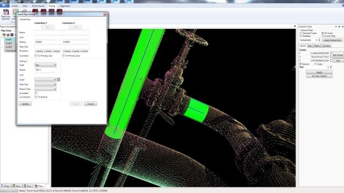344x193 pixels.
Task: Select Line01 in Pipe Lines tree
Action: coord(9,40)
